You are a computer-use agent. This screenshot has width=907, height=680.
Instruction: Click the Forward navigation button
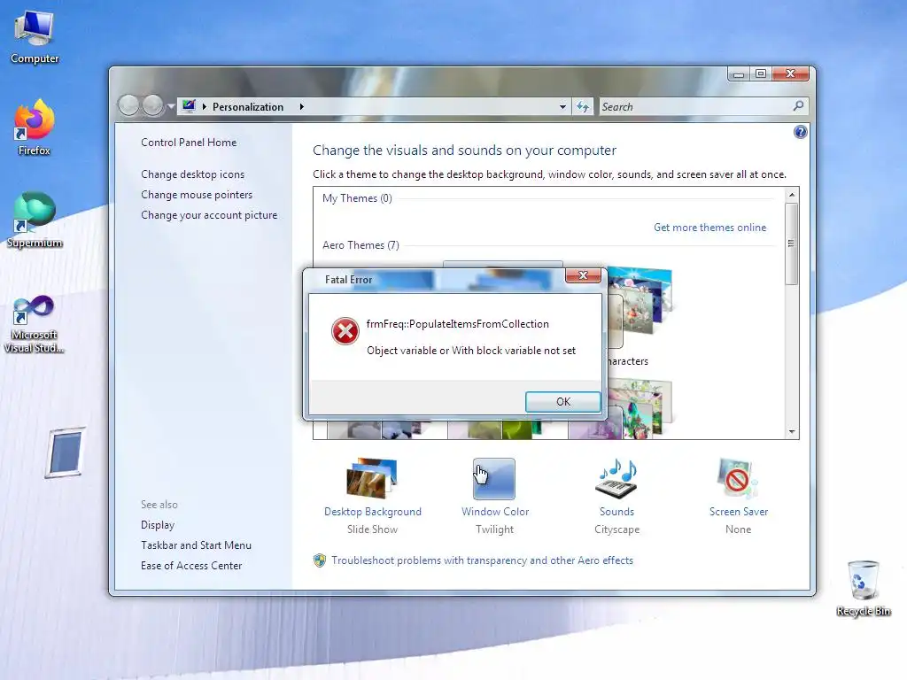click(152, 106)
